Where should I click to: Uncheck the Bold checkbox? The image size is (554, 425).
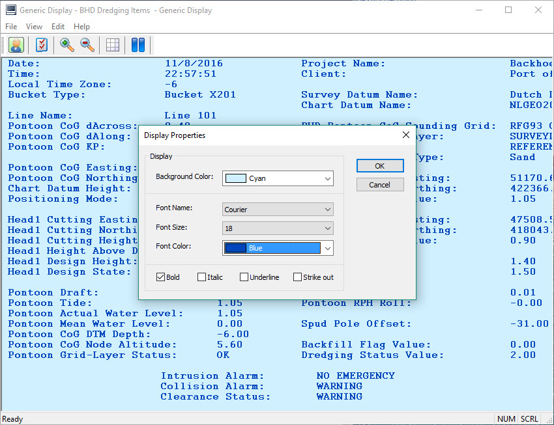160,277
